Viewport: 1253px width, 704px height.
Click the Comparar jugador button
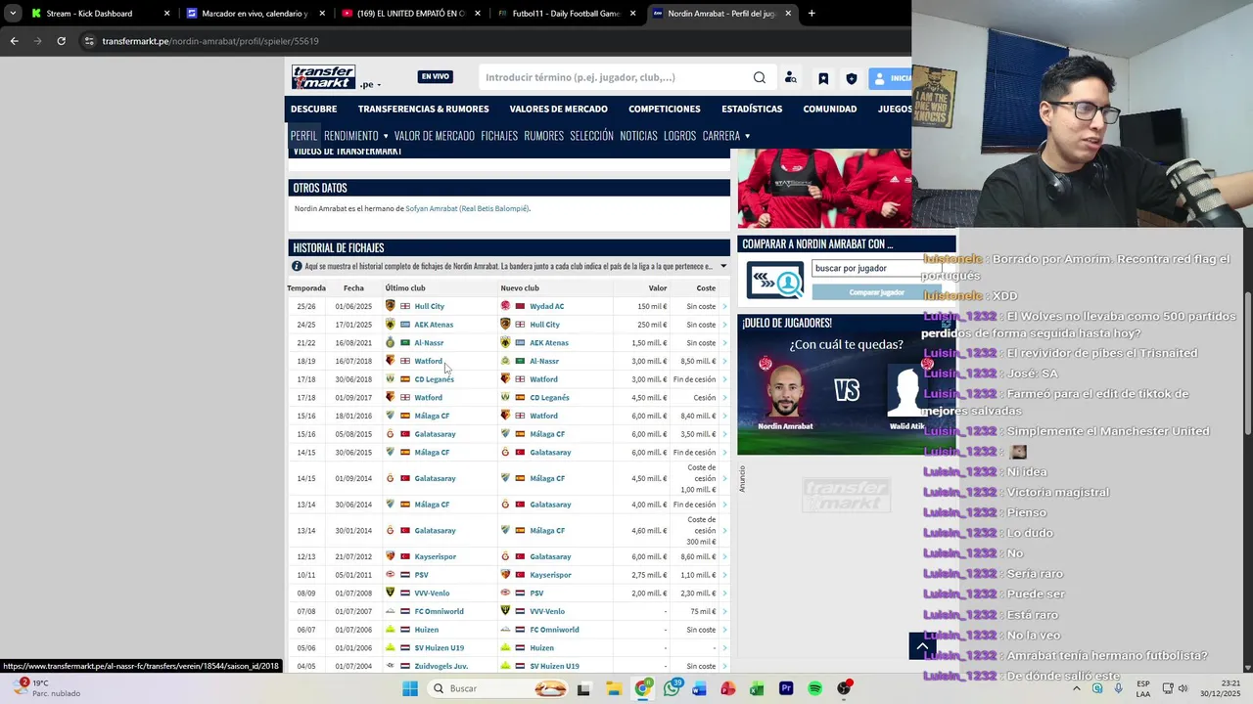876,292
